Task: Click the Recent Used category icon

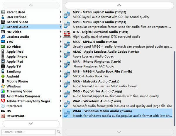Action: [x=3, y=12]
